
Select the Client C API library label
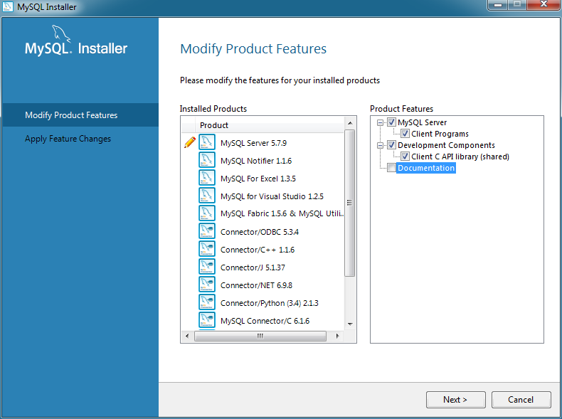(460, 157)
